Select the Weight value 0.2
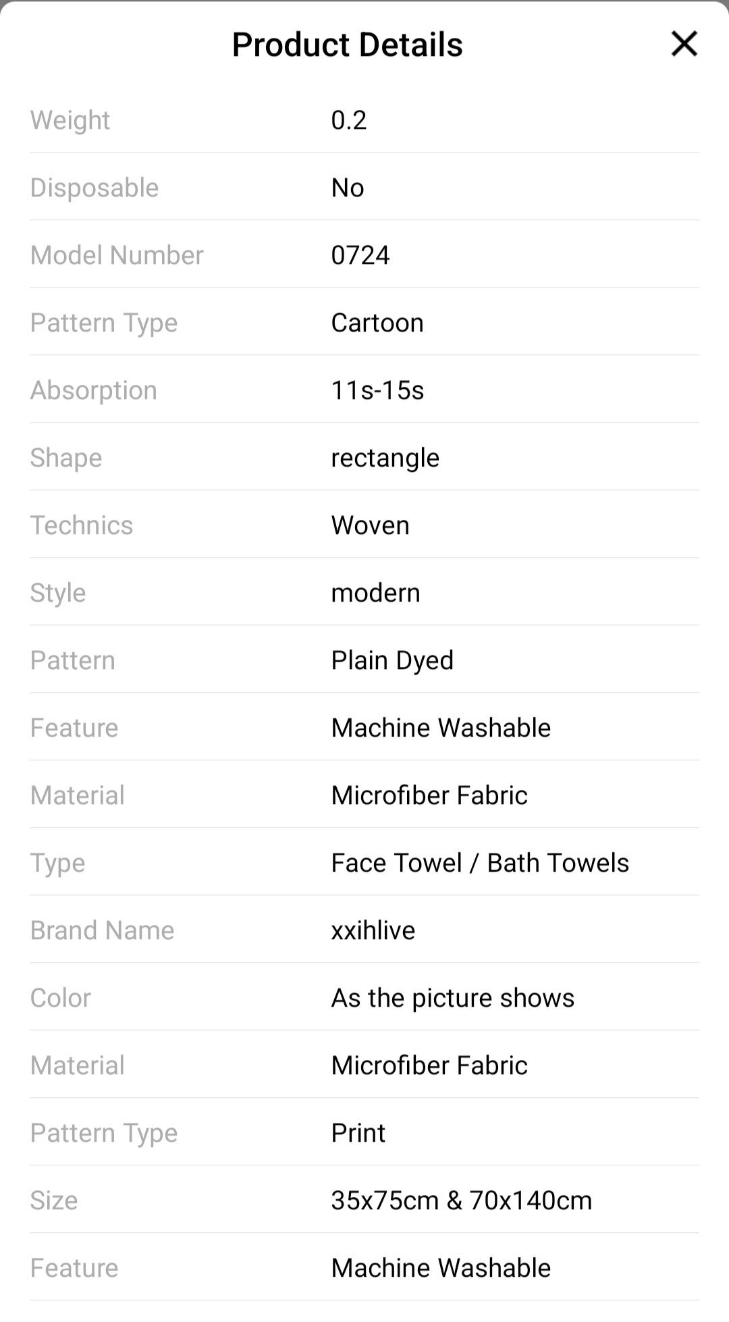Viewport: 729px width, 1322px height. point(349,120)
